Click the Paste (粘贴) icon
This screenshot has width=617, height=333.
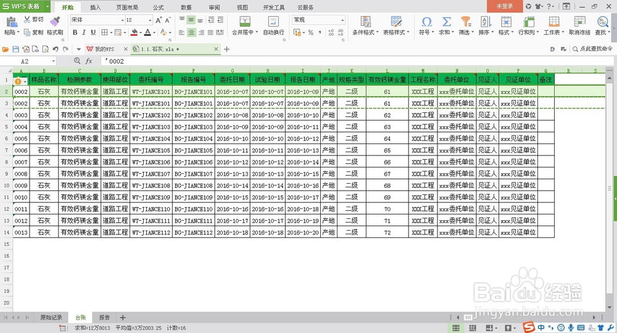tap(11, 22)
